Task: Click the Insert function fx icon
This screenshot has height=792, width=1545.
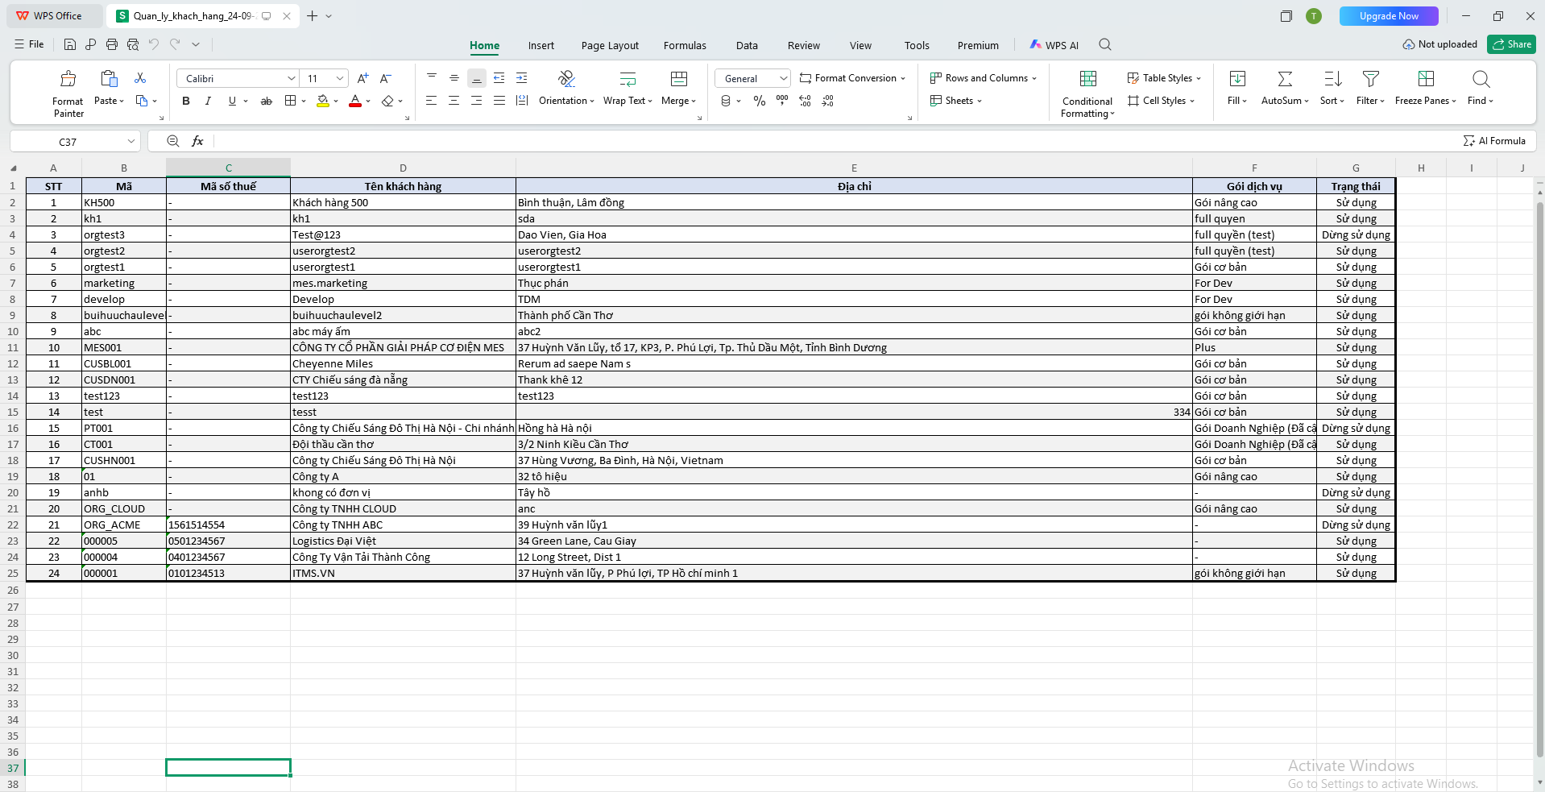Action: (x=197, y=141)
